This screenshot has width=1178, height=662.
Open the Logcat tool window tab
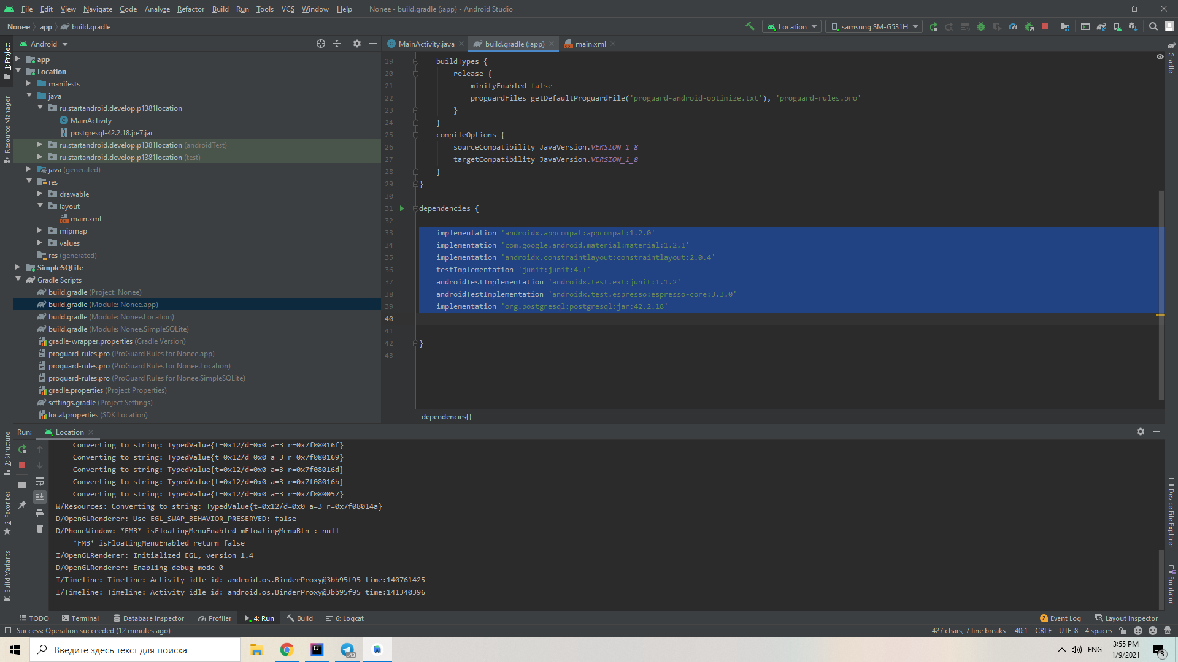click(345, 618)
